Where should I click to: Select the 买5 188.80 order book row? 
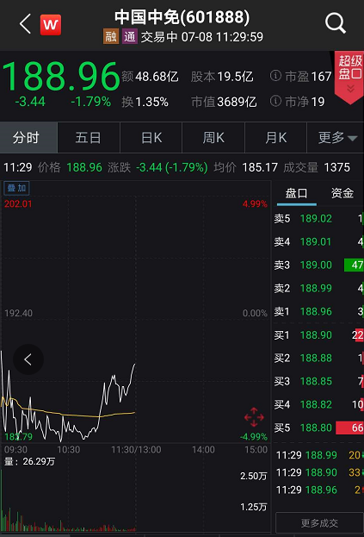(318, 428)
